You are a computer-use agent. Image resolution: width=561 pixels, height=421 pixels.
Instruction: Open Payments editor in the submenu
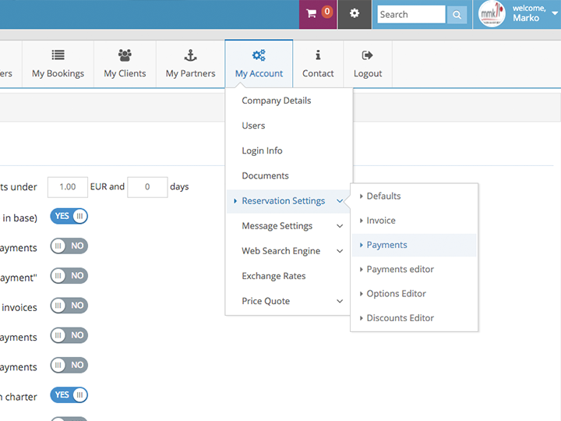tap(400, 269)
